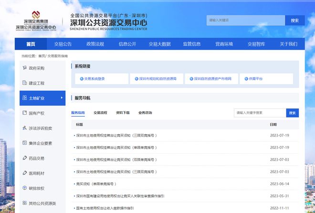315x213 pixels.
Task: Click the 集体企业要素 sidebar icon
Action: pos(24,143)
